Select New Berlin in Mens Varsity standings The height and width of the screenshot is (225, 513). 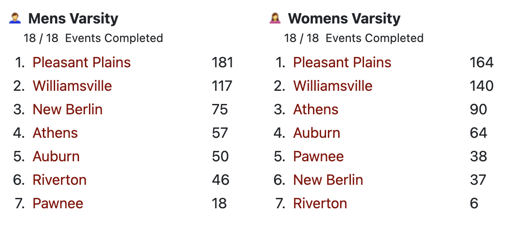click(x=68, y=109)
